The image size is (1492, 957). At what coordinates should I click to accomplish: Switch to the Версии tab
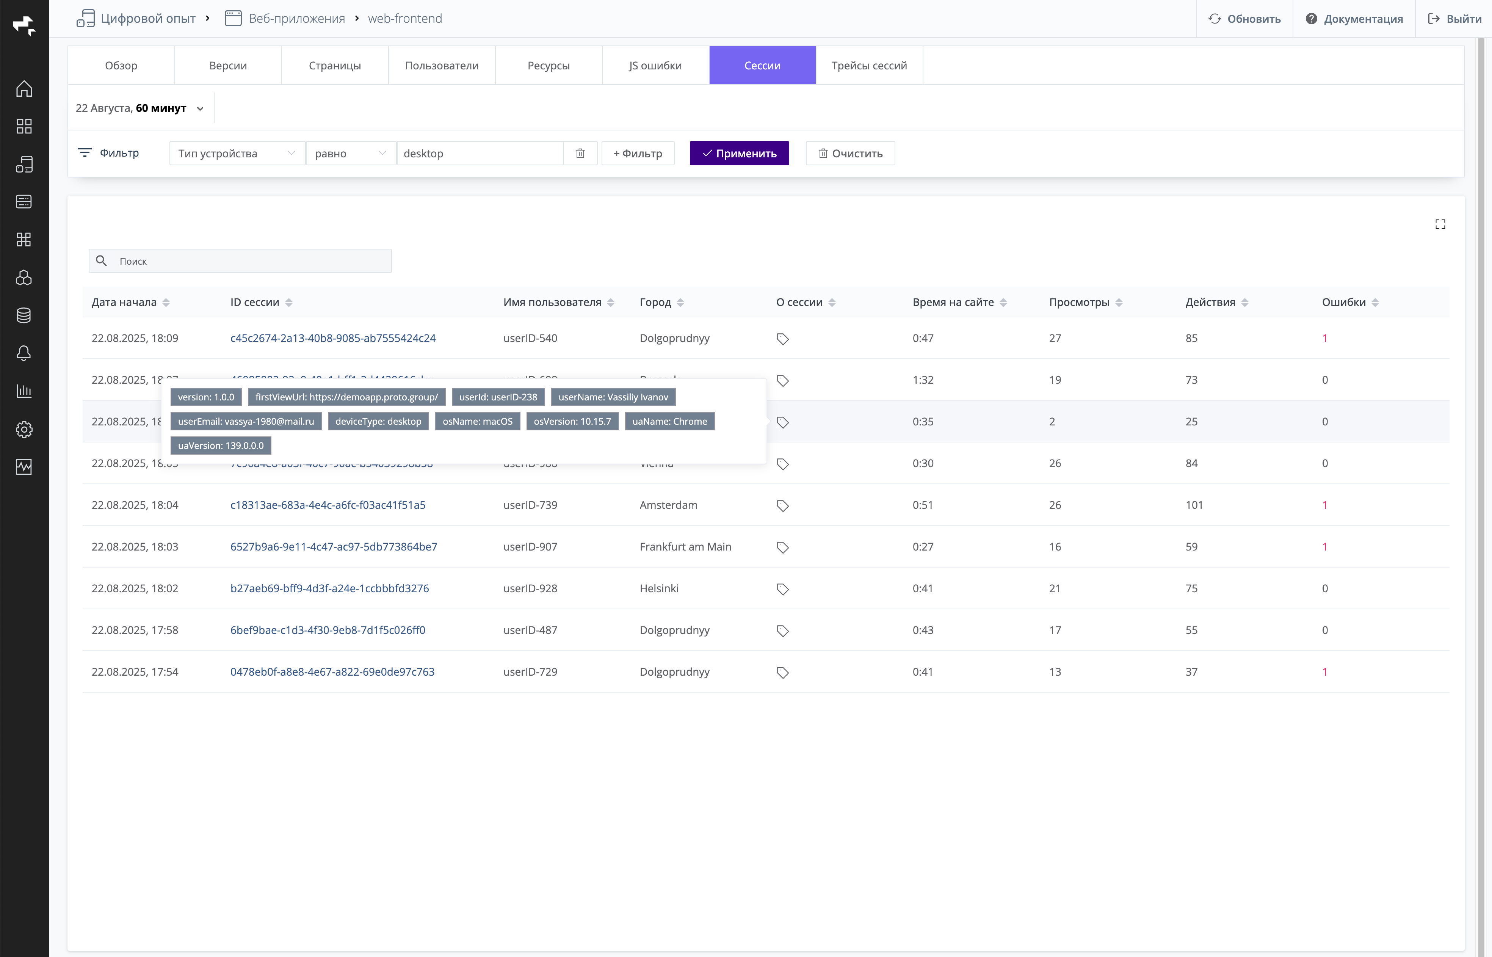point(228,65)
